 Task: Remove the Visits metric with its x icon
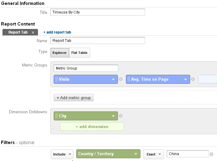click(x=121, y=79)
